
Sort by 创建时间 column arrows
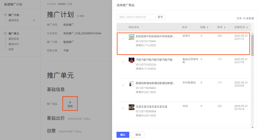pyautogui.click(x=247, y=27)
